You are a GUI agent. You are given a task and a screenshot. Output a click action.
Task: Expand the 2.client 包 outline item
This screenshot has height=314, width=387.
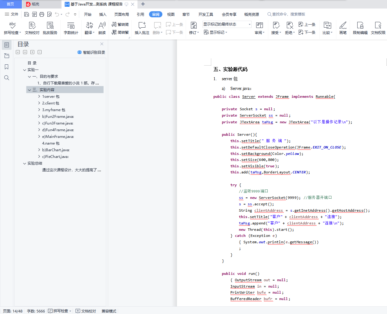pyautogui.click(x=39, y=103)
